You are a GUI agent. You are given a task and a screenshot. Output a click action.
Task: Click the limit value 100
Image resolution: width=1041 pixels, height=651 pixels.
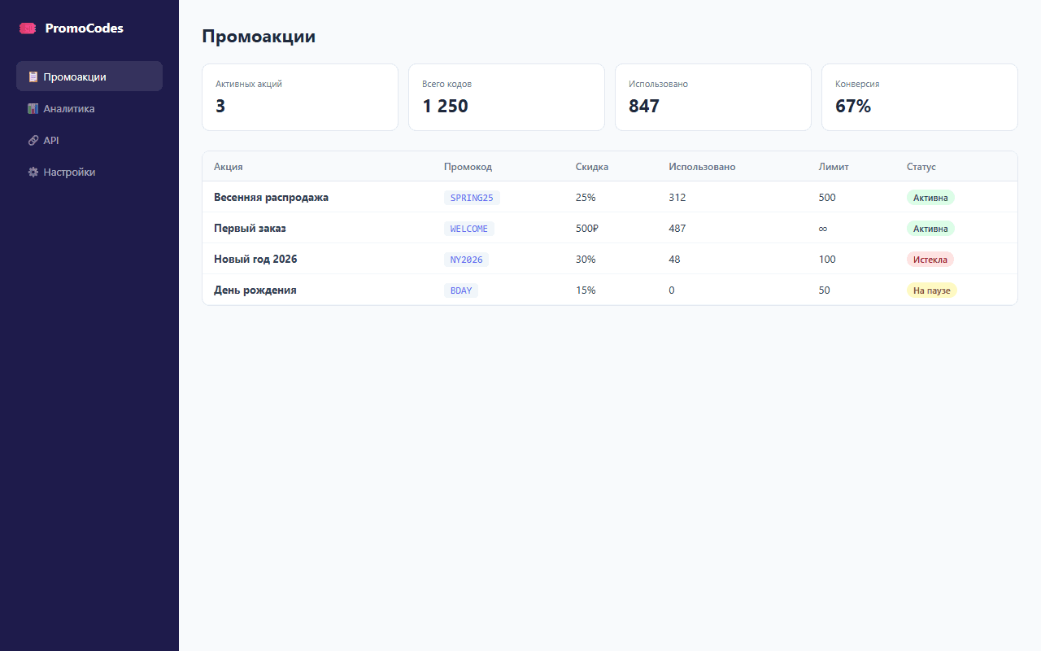(827, 259)
